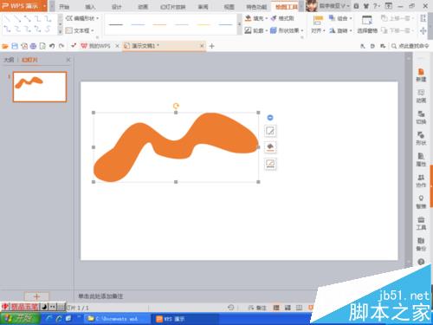Click the Print icon in quick toolbar
Screen dimensions: 433x325
point(33,46)
